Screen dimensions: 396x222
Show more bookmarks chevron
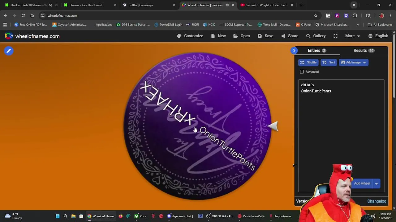point(358,25)
